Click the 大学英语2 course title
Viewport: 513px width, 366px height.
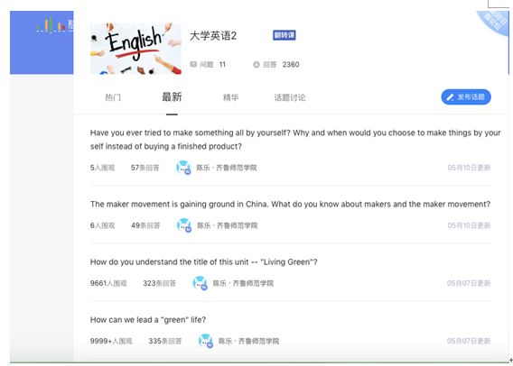(213, 35)
